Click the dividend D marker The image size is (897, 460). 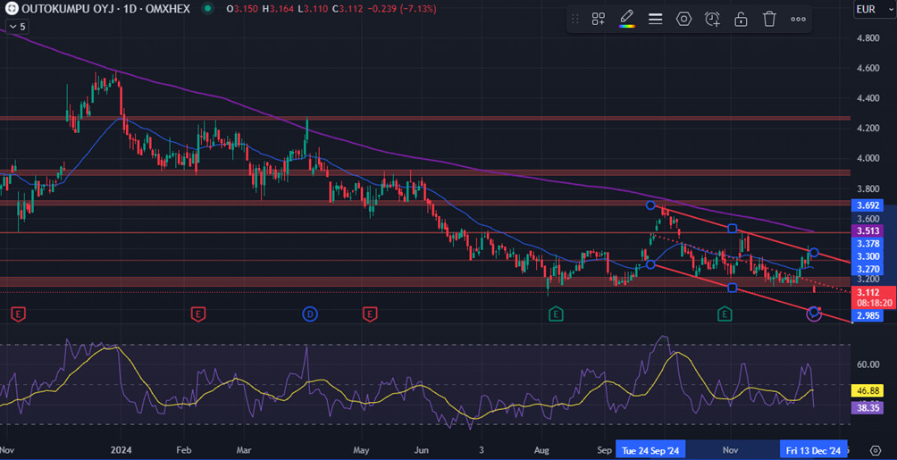[309, 314]
